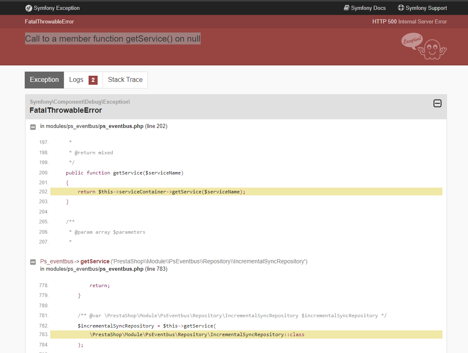Click highlighted code line 202

tap(246, 192)
